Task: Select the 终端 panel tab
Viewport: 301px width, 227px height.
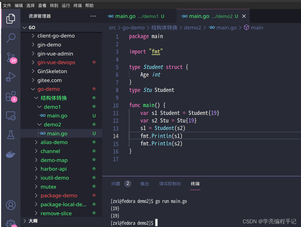Action: click(x=195, y=184)
